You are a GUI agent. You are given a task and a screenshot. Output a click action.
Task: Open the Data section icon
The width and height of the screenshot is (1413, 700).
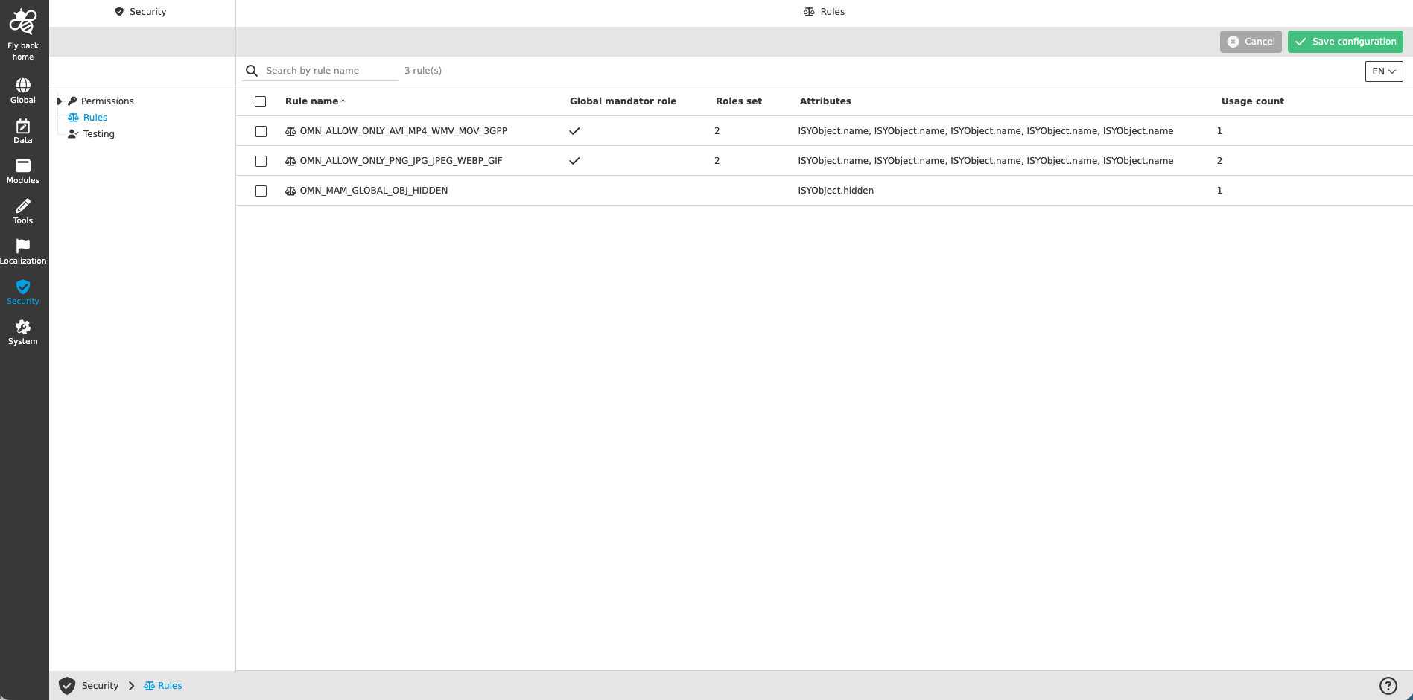[23, 126]
